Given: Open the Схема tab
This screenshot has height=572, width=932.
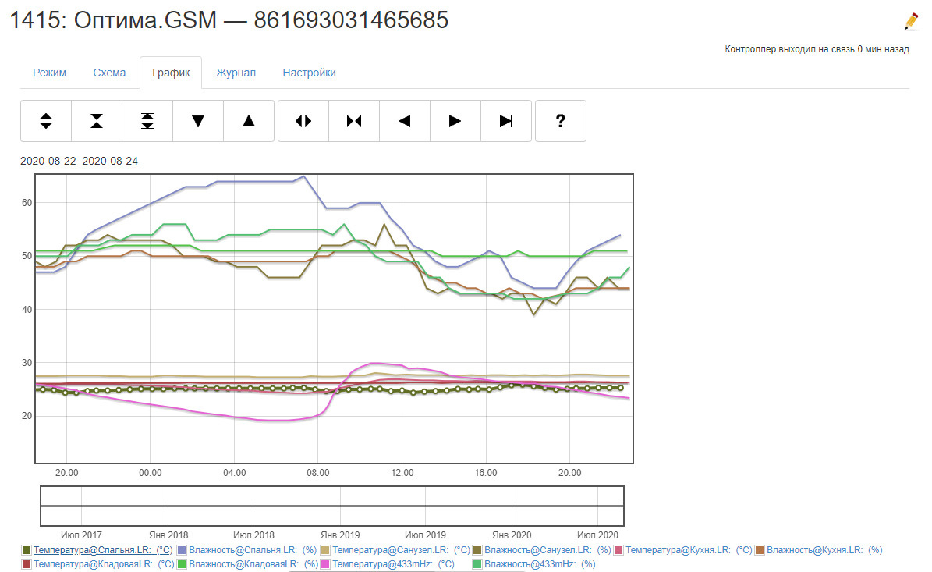Looking at the screenshot, I should (109, 73).
